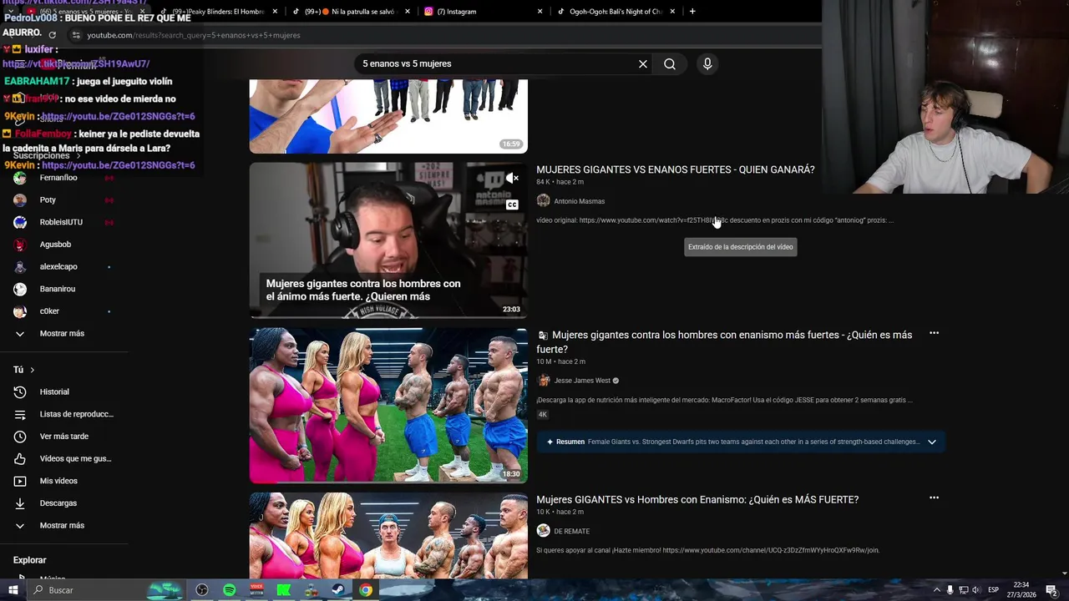Open OBS Studio from the taskbar
1069x601 pixels.
tap(201, 590)
